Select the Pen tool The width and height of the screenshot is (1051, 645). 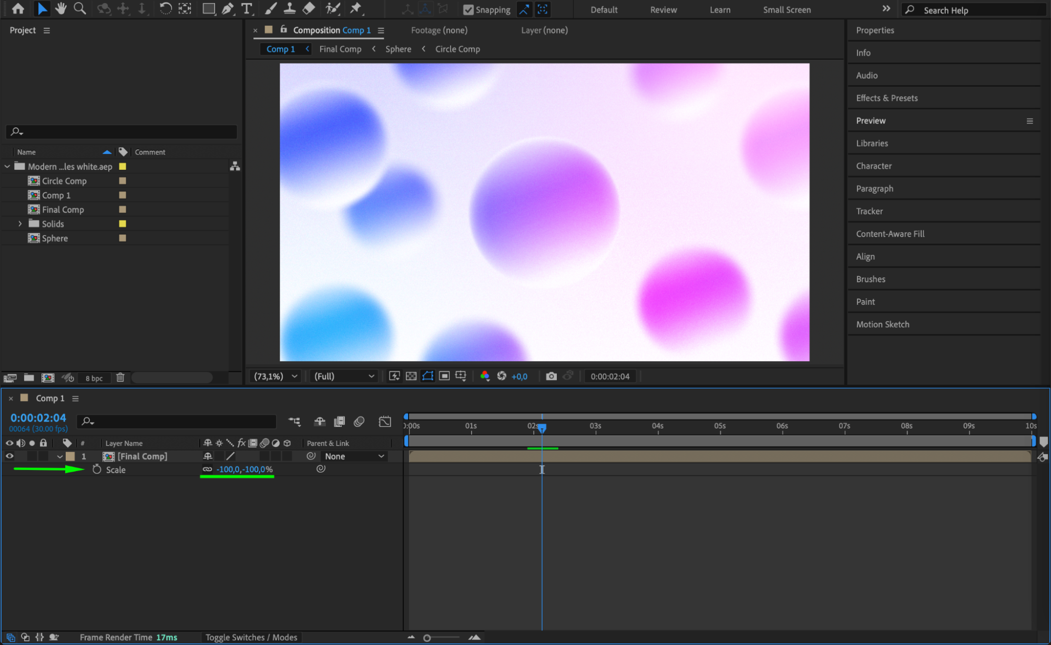[x=228, y=8]
